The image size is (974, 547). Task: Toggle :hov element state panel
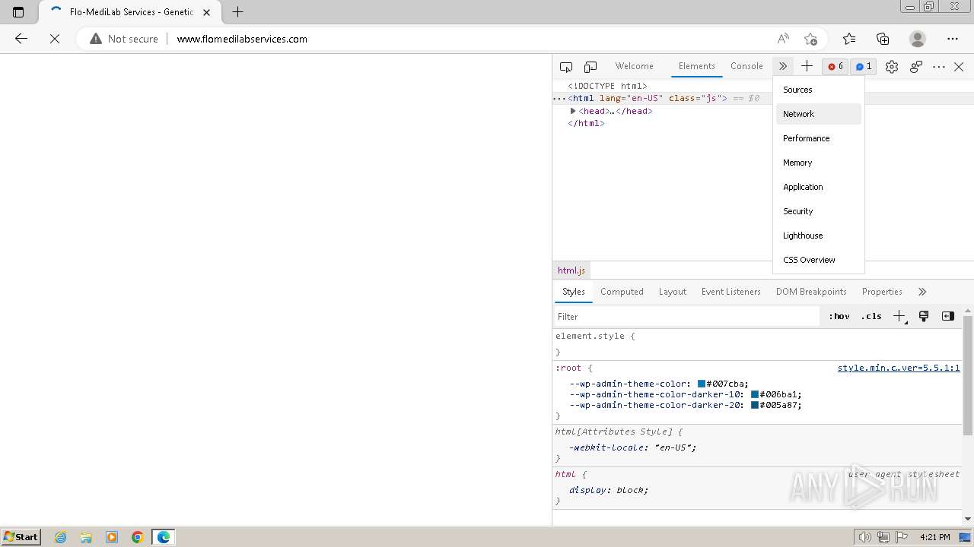(x=839, y=316)
